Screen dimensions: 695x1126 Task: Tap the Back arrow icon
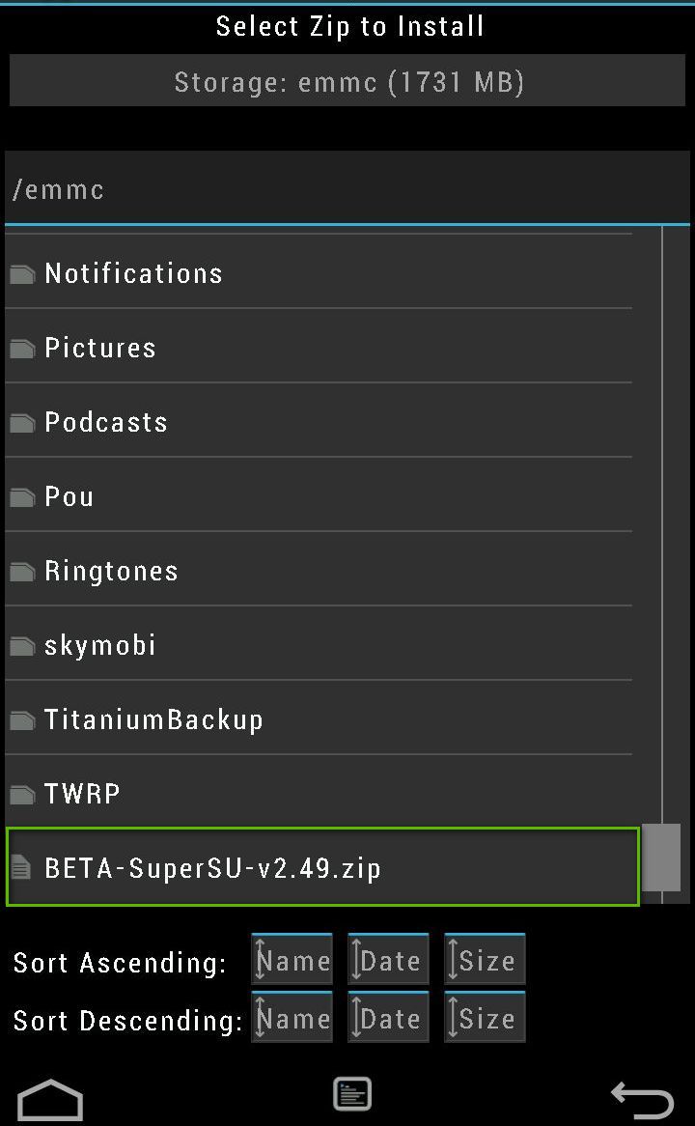(x=642, y=1100)
